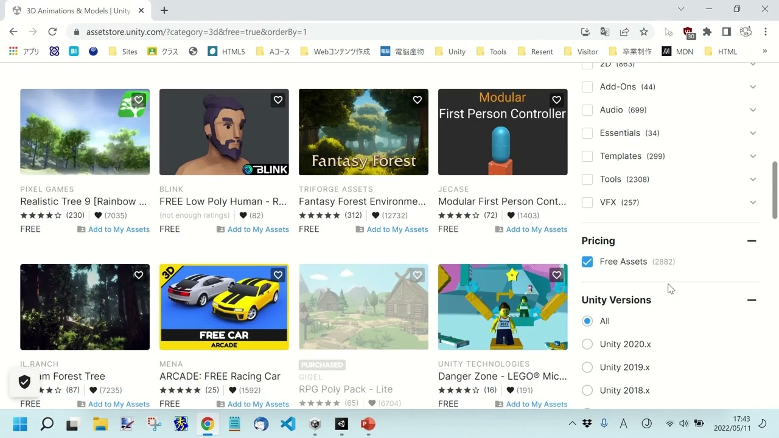Select the Unity 2019.x radio button
This screenshot has height=438, width=779.
coord(587,367)
